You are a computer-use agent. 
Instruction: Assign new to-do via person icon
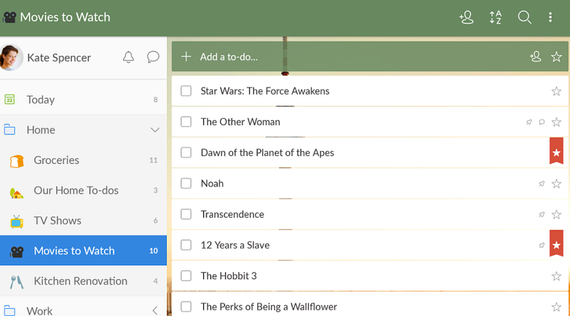(x=536, y=57)
